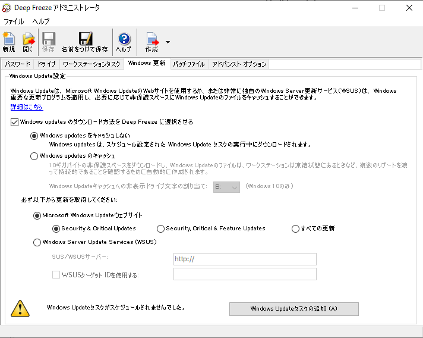Image resolution: width=423 pixels, height=338 pixels.
Task: Choose Security & Critical Updates radio
Action: [56, 229]
